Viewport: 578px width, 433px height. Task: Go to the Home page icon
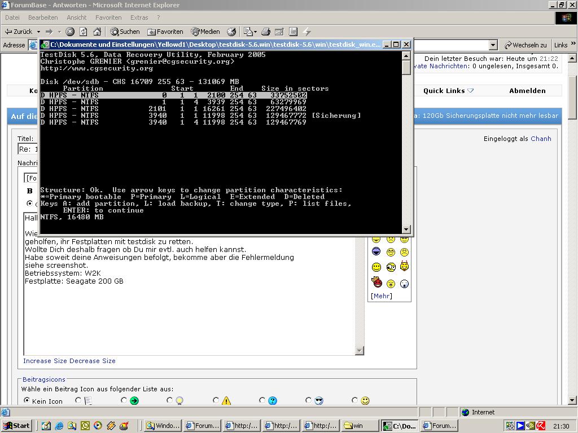(x=97, y=32)
